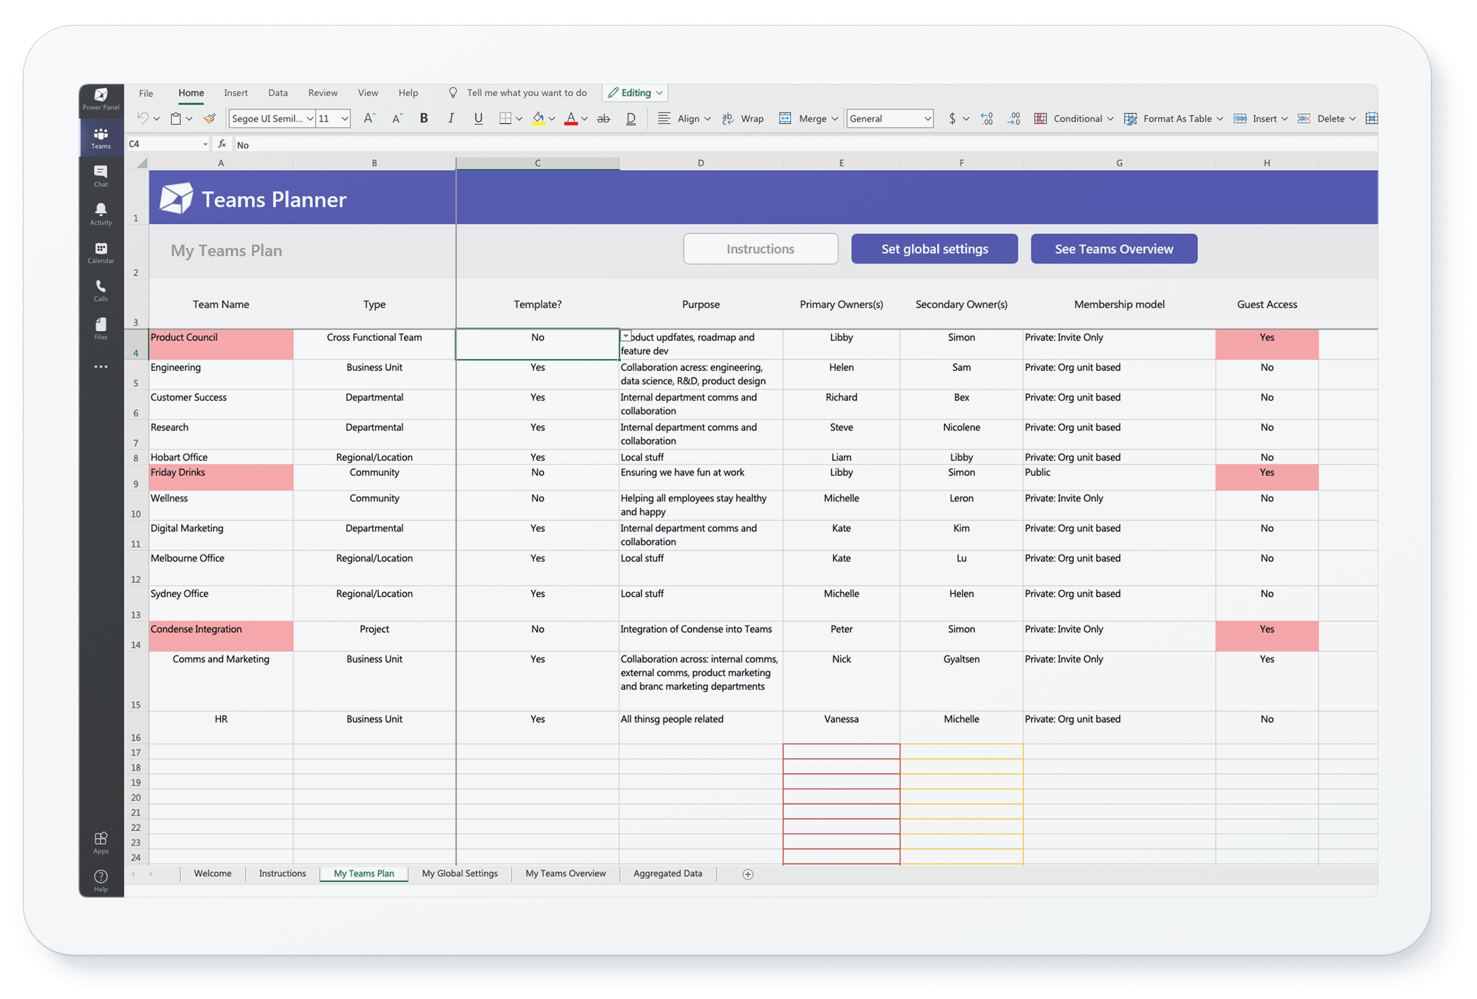Apply yellow fill color swatch
The width and height of the screenshot is (1477, 999).
[538, 118]
